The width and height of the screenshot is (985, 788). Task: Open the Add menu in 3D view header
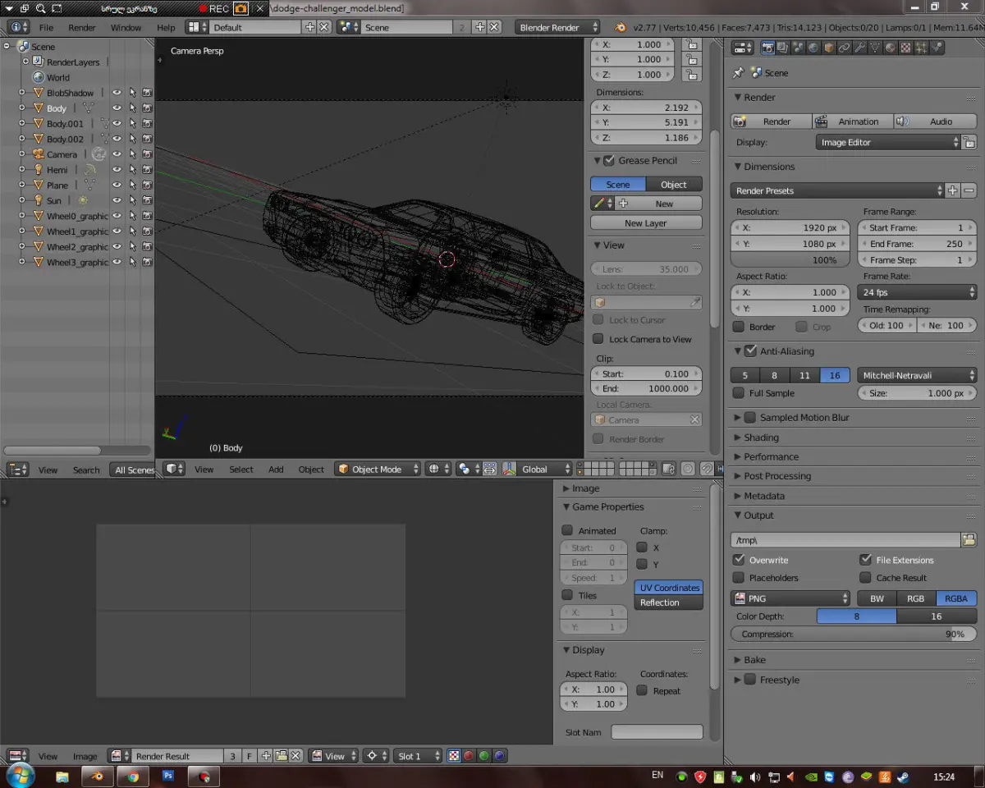click(276, 470)
